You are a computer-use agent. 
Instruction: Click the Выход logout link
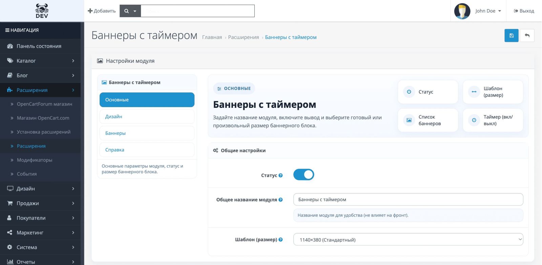coord(524,11)
